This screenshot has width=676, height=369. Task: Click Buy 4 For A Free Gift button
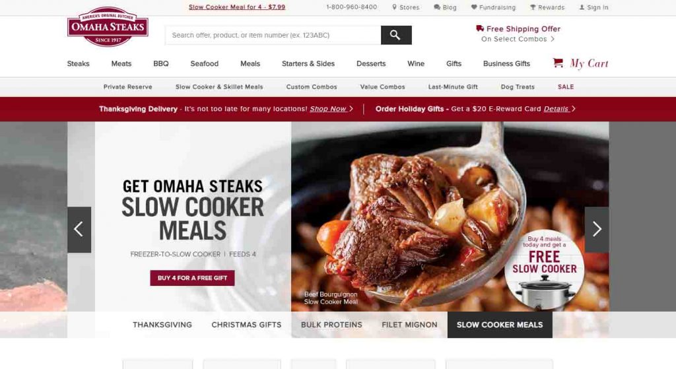click(x=192, y=278)
